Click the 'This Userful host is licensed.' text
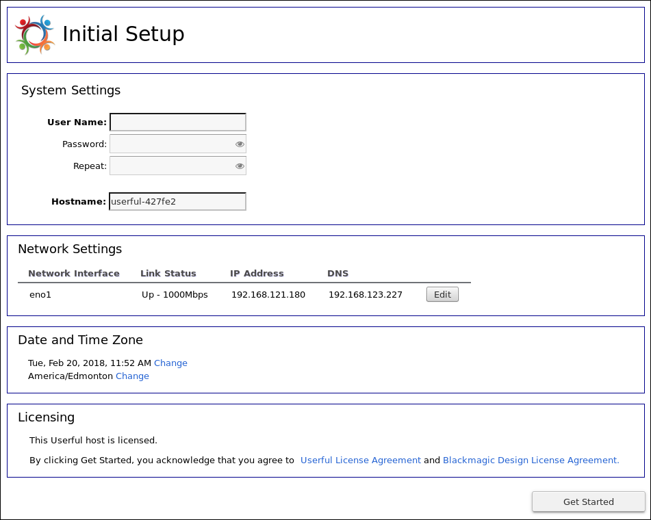This screenshot has width=651, height=520. coord(93,441)
